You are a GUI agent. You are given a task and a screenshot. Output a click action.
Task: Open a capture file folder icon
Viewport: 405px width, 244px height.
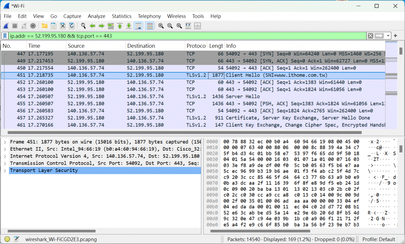[44, 26]
